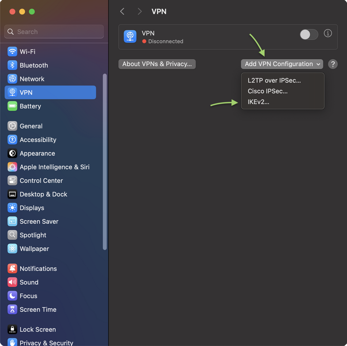This screenshot has height=346, width=347.
Task: Open Wi-Fi settings via its icon
Action: pos(12,52)
